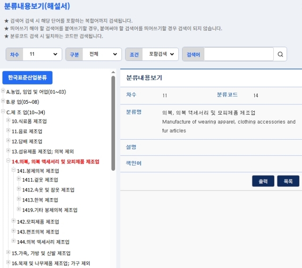Click the search magnifier icon
The image size is (302, 268).
(280, 54)
